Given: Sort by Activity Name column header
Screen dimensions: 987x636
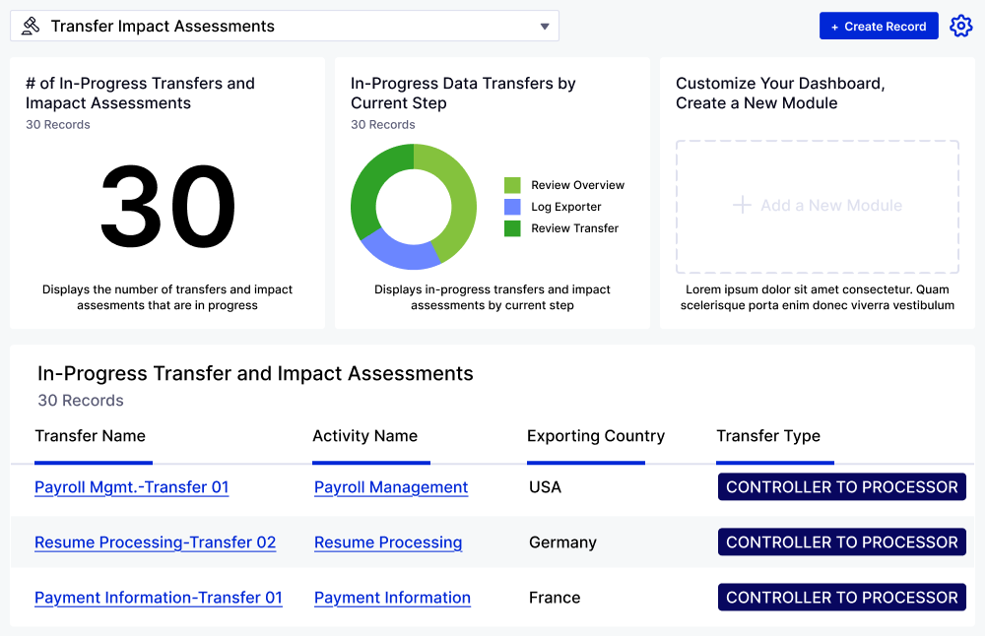Looking at the screenshot, I should (x=365, y=436).
